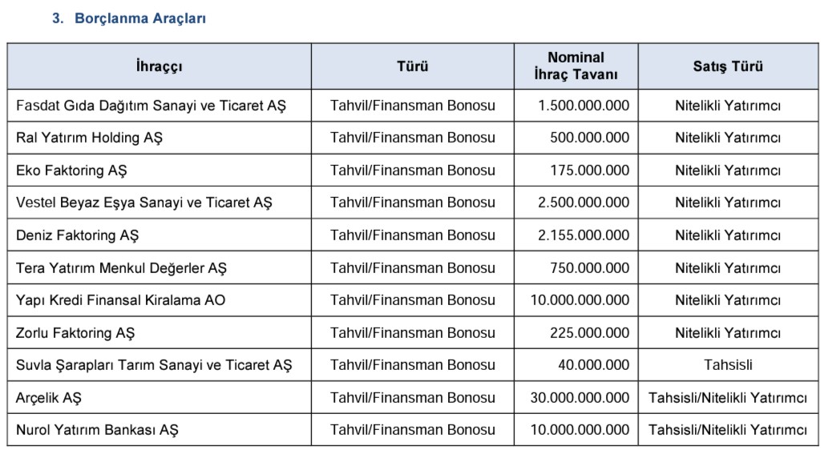Select Tera Yatırım Menkul Değerler cell

pyautogui.click(x=121, y=268)
